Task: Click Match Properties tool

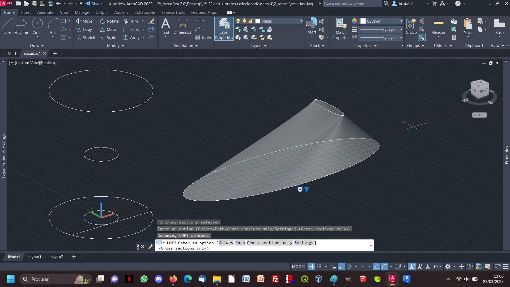Action: click(x=341, y=29)
